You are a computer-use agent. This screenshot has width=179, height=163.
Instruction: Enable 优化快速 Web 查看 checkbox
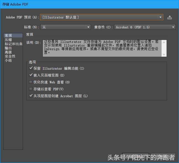tap(31, 82)
